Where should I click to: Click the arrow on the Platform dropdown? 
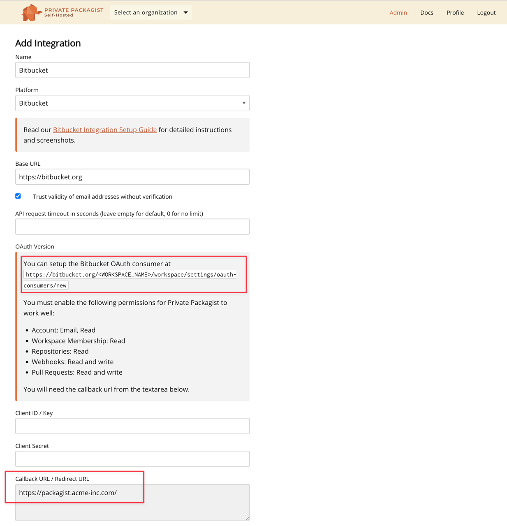[244, 103]
